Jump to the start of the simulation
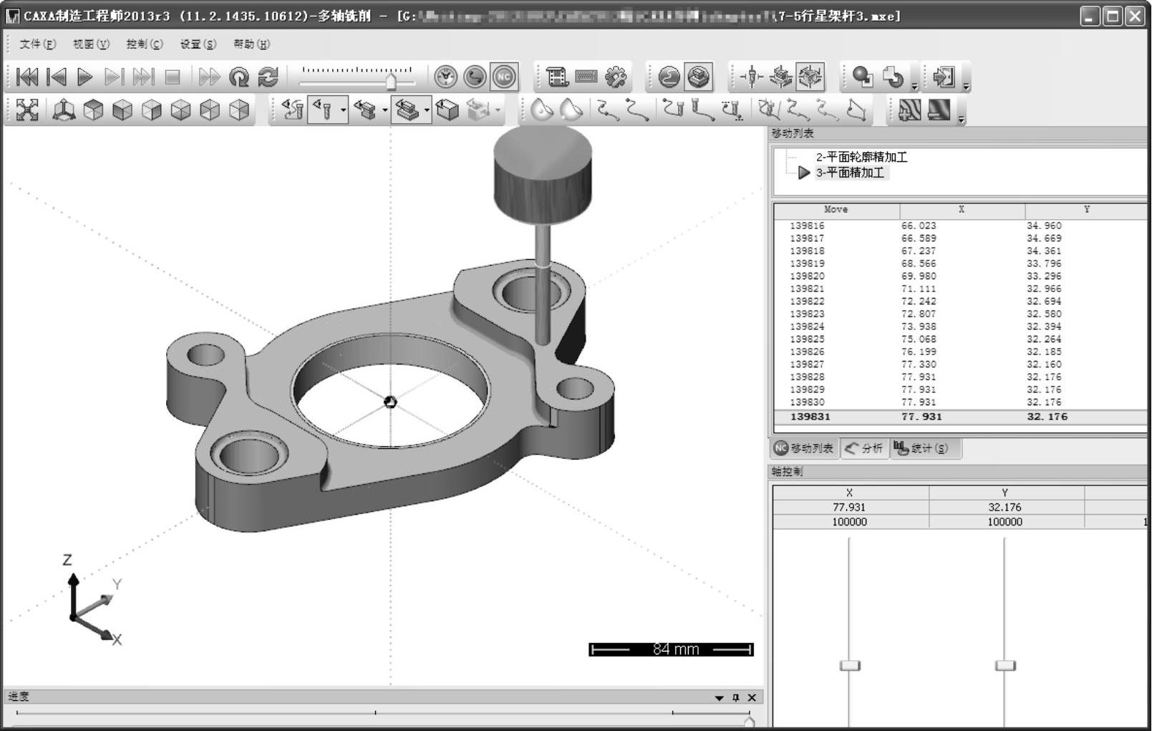The width and height of the screenshot is (1152, 731). 27,77
